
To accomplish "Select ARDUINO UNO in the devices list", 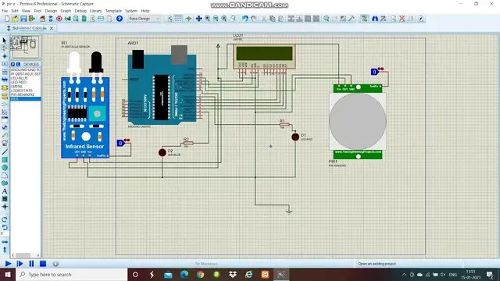I will point(25,69).
